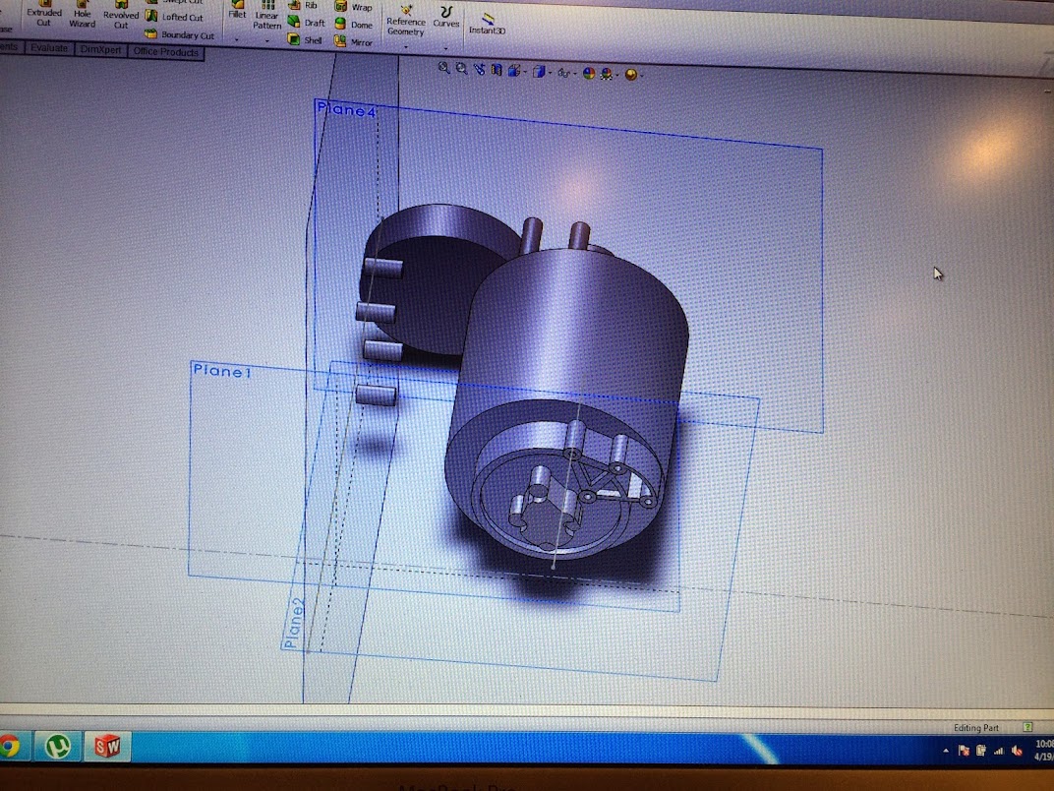The width and height of the screenshot is (1054, 791).
Task: Click the network signal tray icon
Action: pos(998,751)
